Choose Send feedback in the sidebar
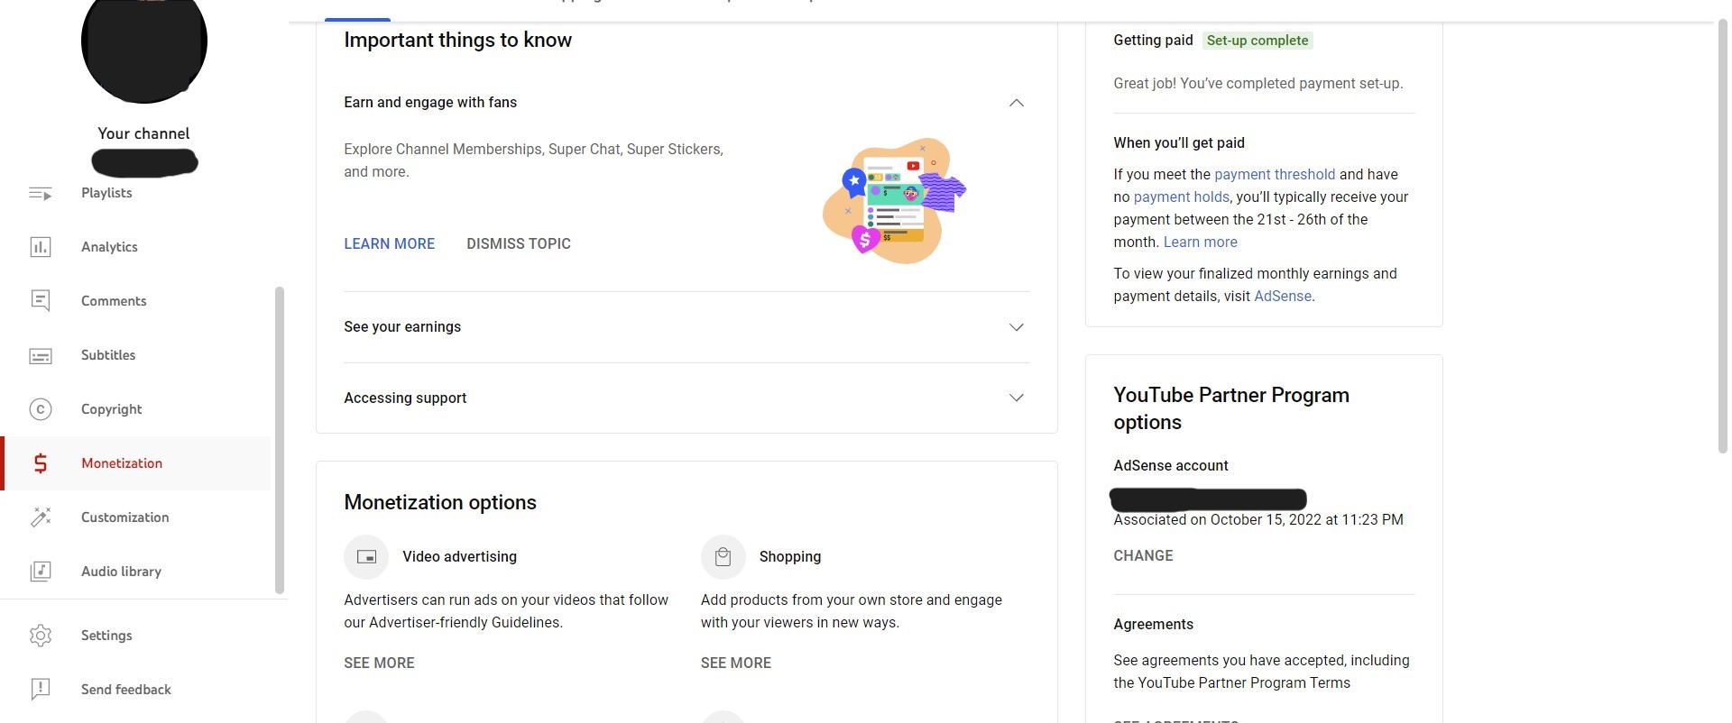 click(x=135, y=690)
